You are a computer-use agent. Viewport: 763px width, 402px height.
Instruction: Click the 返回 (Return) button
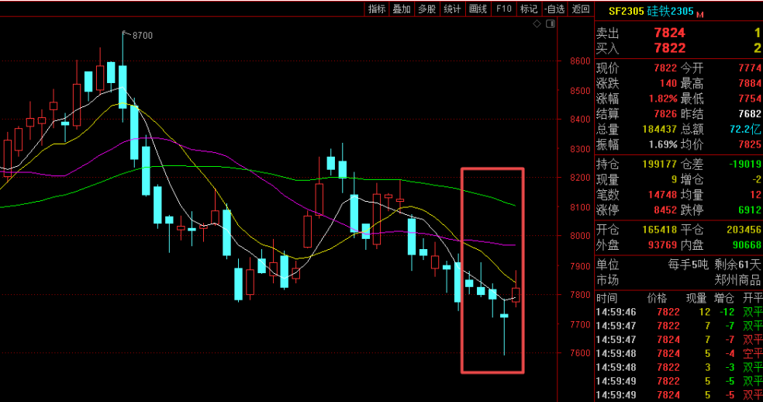click(580, 9)
